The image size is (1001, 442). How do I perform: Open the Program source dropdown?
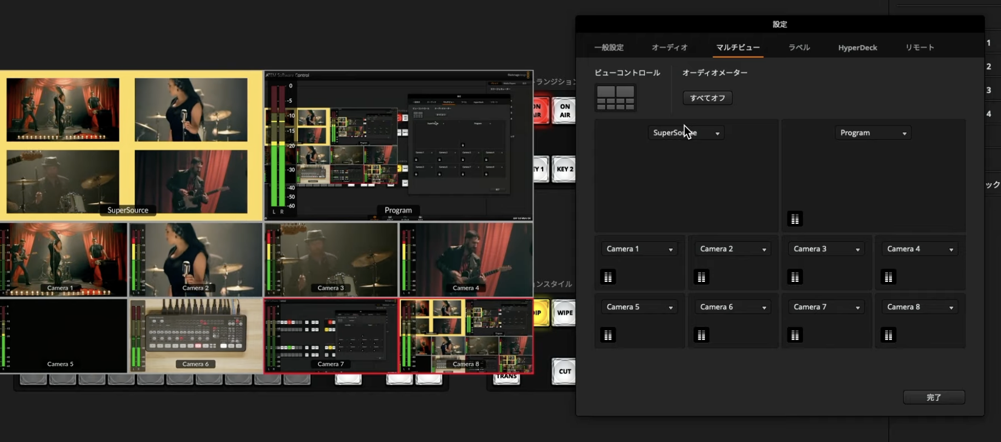click(873, 133)
